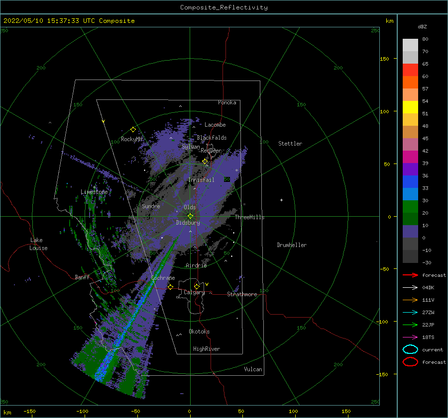Click the 18TS legend label
This screenshot has width=448, height=418.
(428, 337)
